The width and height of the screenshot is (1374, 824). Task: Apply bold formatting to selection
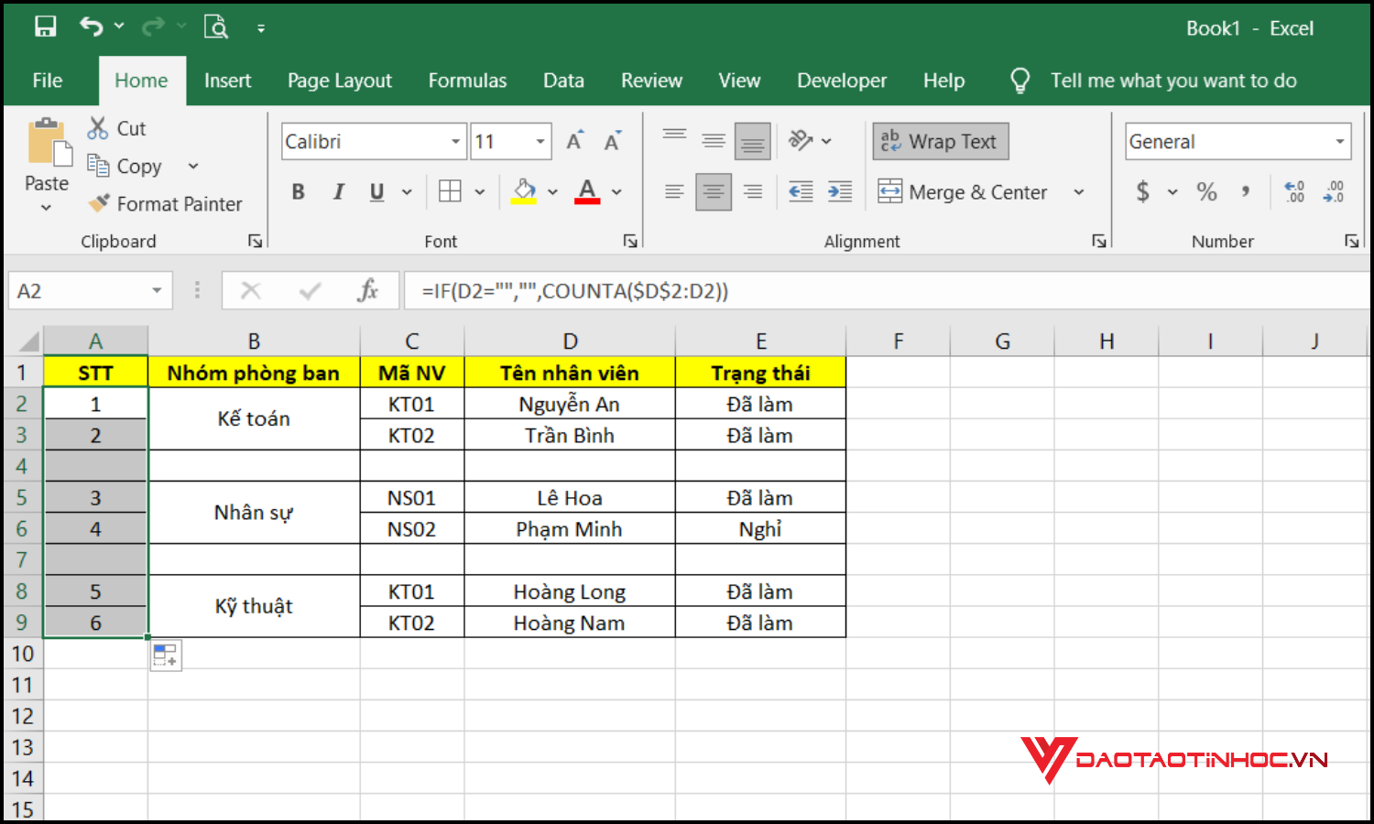(298, 191)
